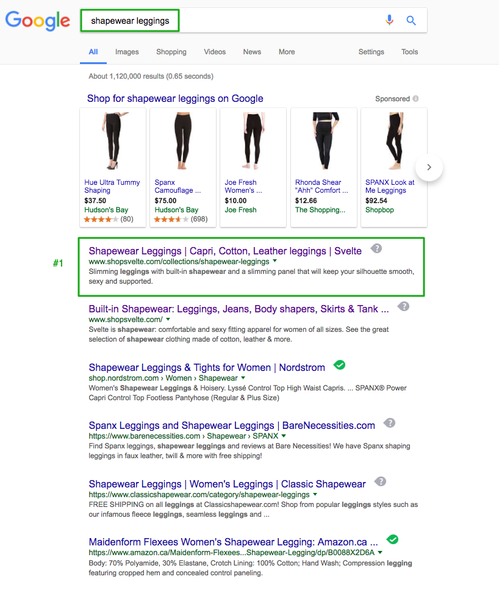Select the All results tab
Image resolution: width=499 pixels, height=593 pixels.
tap(93, 52)
